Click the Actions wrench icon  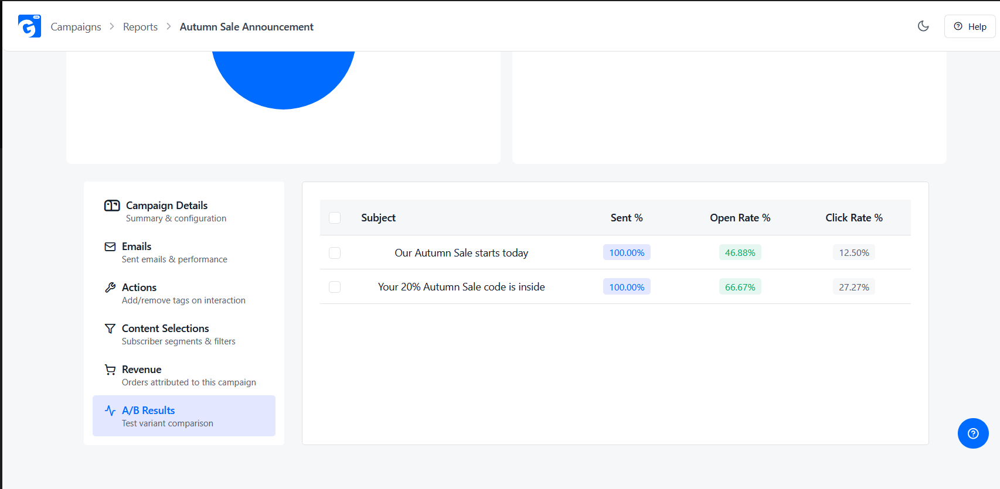click(x=110, y=288)
